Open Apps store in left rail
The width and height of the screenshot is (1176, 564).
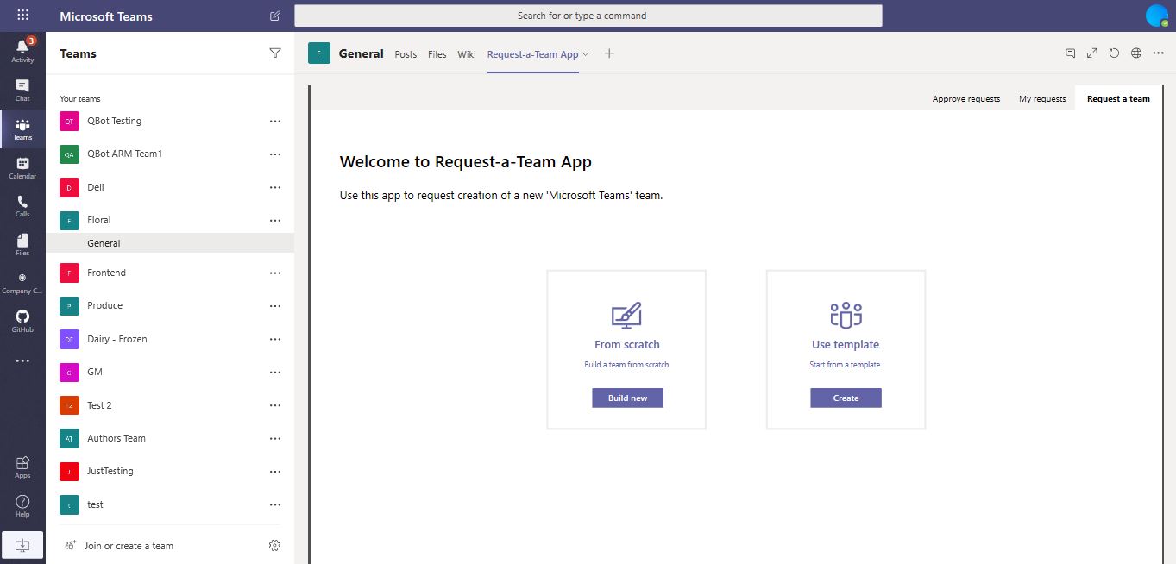[x=22, y=467]
